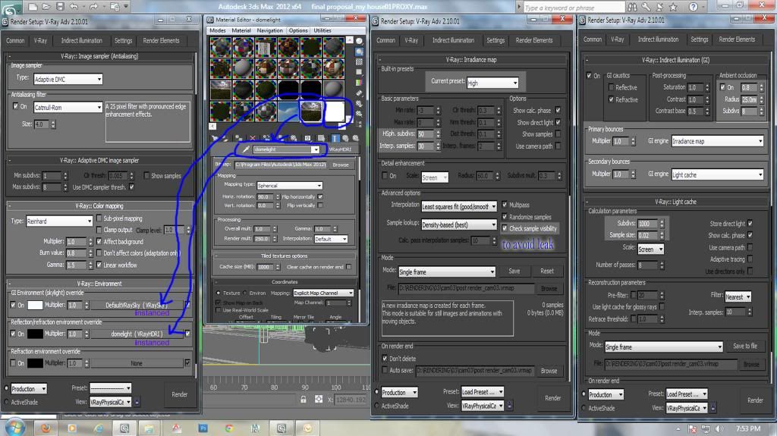Toggle the checkered Background icon in Material Editor
This screenshot has width=777, height=436.
pyautogui.click(x=359, y=62)
